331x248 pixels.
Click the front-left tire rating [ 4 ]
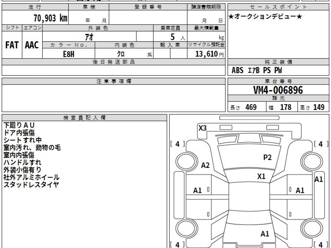click(x=178, y=144)
